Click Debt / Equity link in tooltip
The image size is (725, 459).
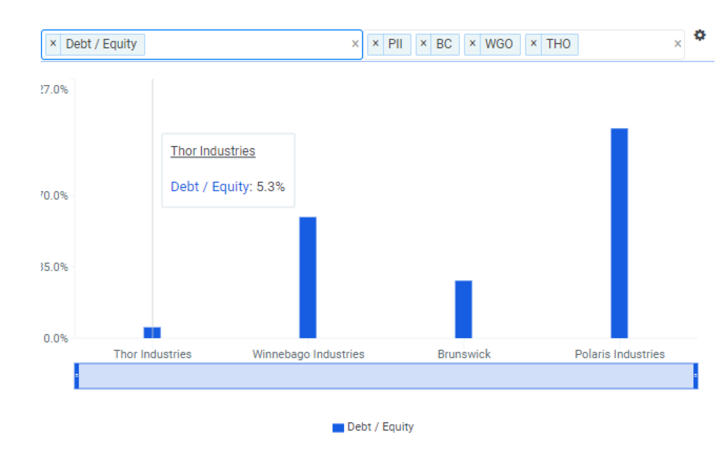(x=210, y=187)
